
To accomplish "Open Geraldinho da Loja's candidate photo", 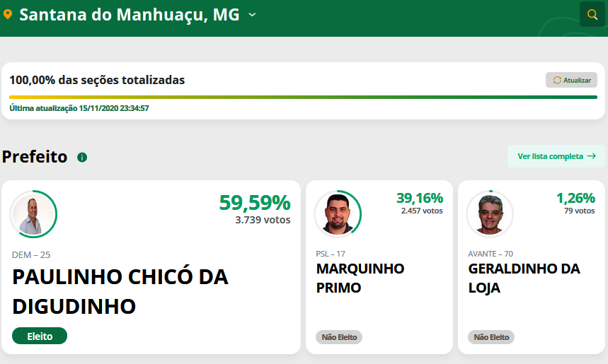I will coord(490,213).
